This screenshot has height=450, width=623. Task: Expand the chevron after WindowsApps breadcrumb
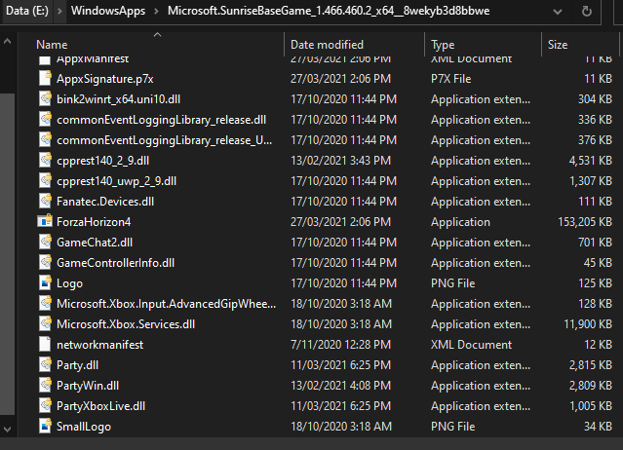click(156, 11)
